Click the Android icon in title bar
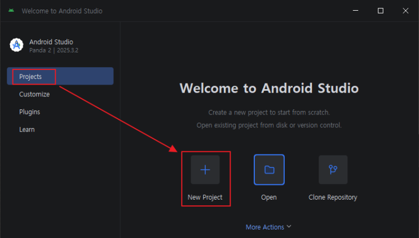 [11, 10]
